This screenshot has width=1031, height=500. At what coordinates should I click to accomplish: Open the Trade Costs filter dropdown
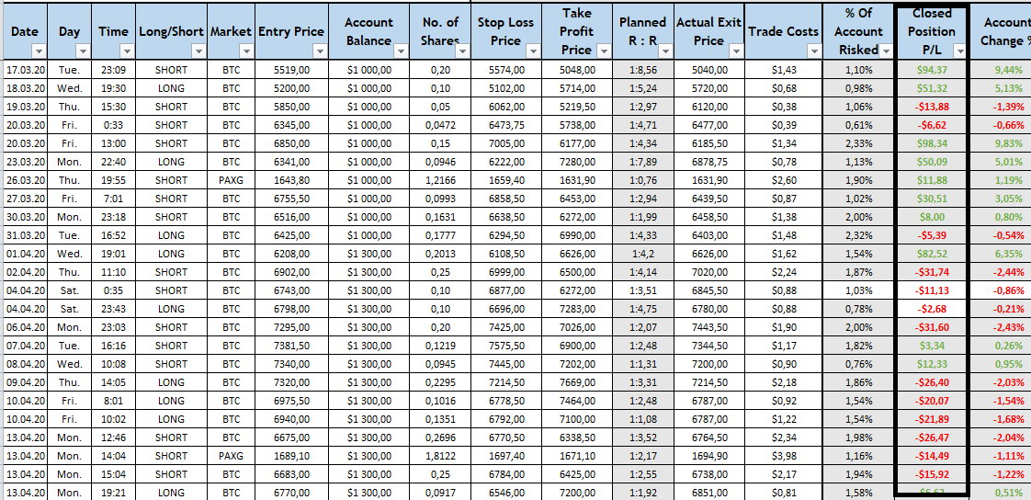pyautogui.click(x=815, y=51)
